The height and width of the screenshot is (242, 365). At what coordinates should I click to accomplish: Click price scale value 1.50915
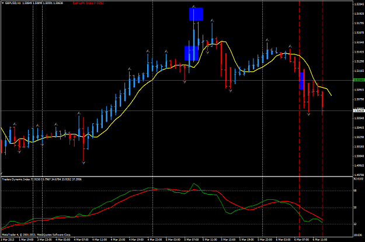(x=359, y=89)
